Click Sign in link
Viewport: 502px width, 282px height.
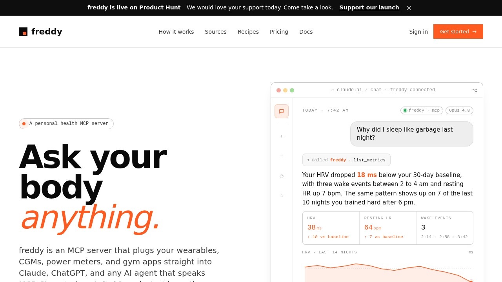(418, 32)
